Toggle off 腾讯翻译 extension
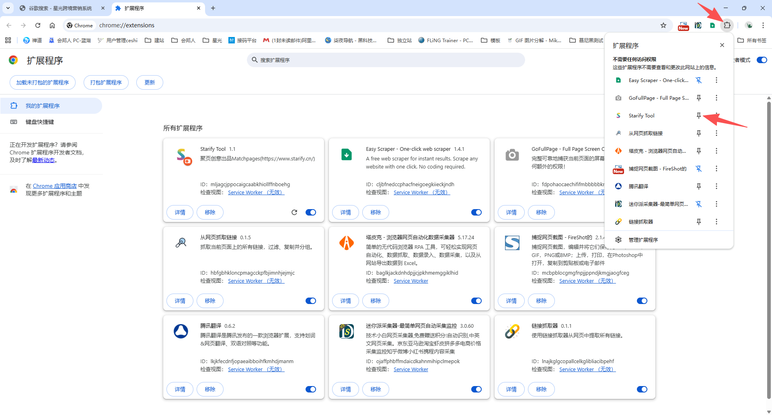772x415 pixels. pos(311,389)
